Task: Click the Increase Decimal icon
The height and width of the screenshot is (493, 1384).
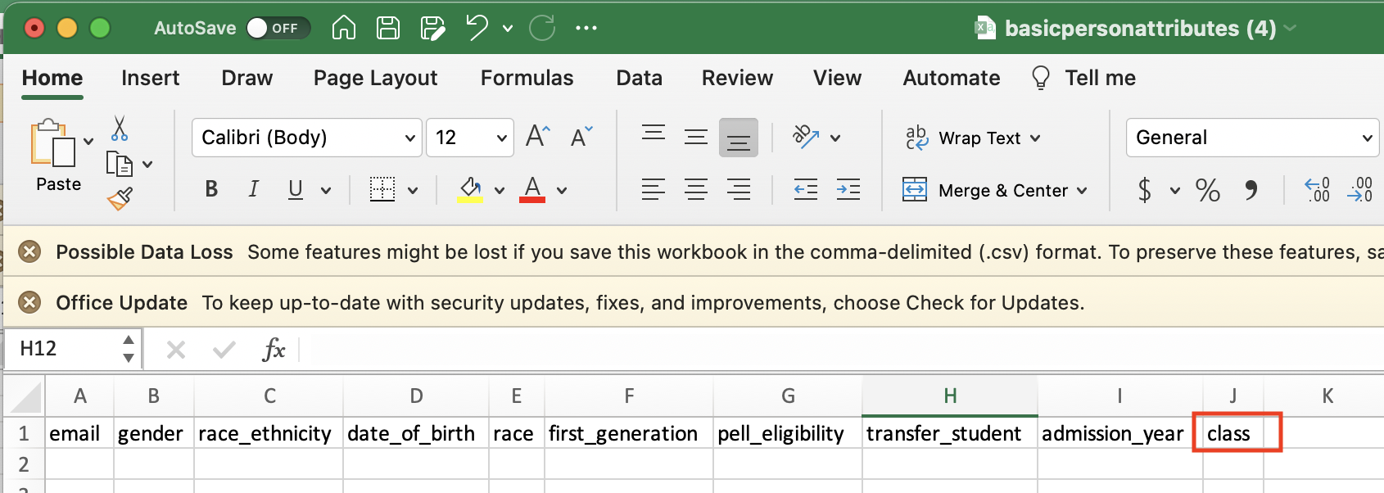Action: point(1317,190)
